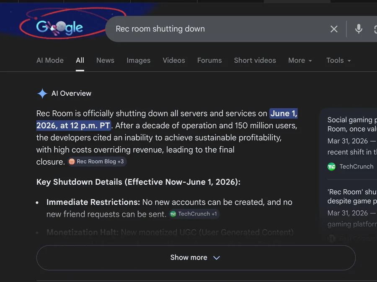Switch to the AI Mode tab
This screenshot has width=377, height=282.
click(50, 61)
